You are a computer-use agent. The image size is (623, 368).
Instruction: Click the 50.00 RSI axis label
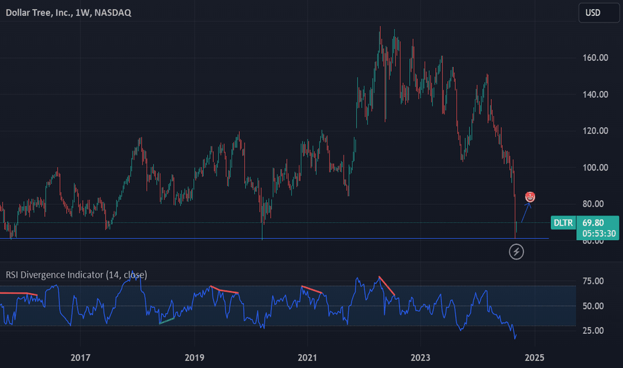tap(593, 306)
